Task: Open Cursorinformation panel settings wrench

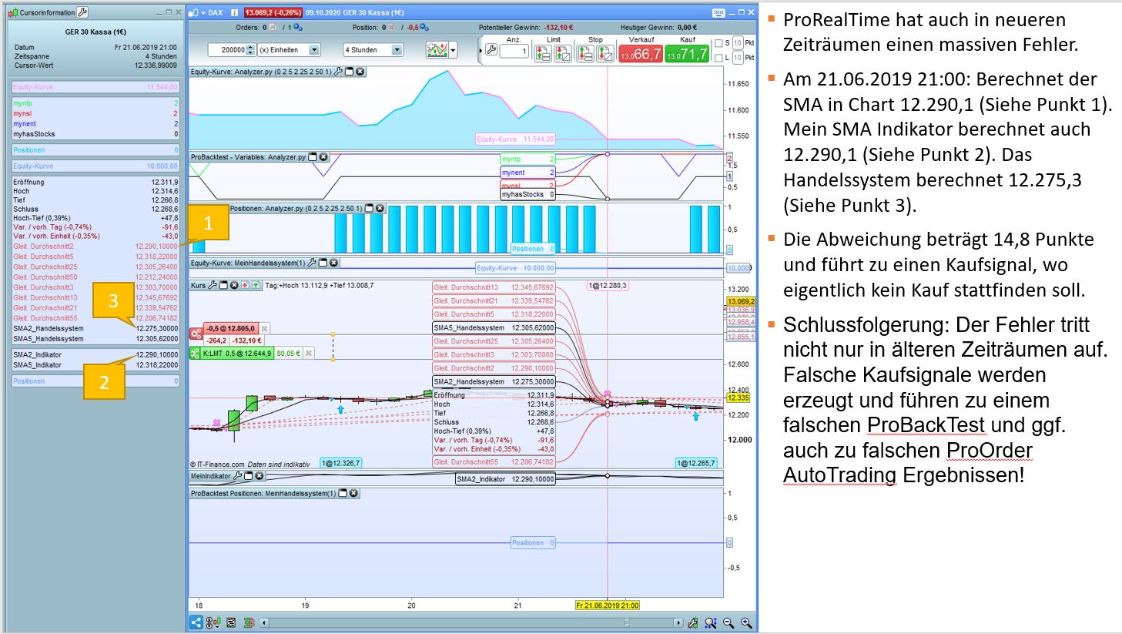Action: [82, 12]
